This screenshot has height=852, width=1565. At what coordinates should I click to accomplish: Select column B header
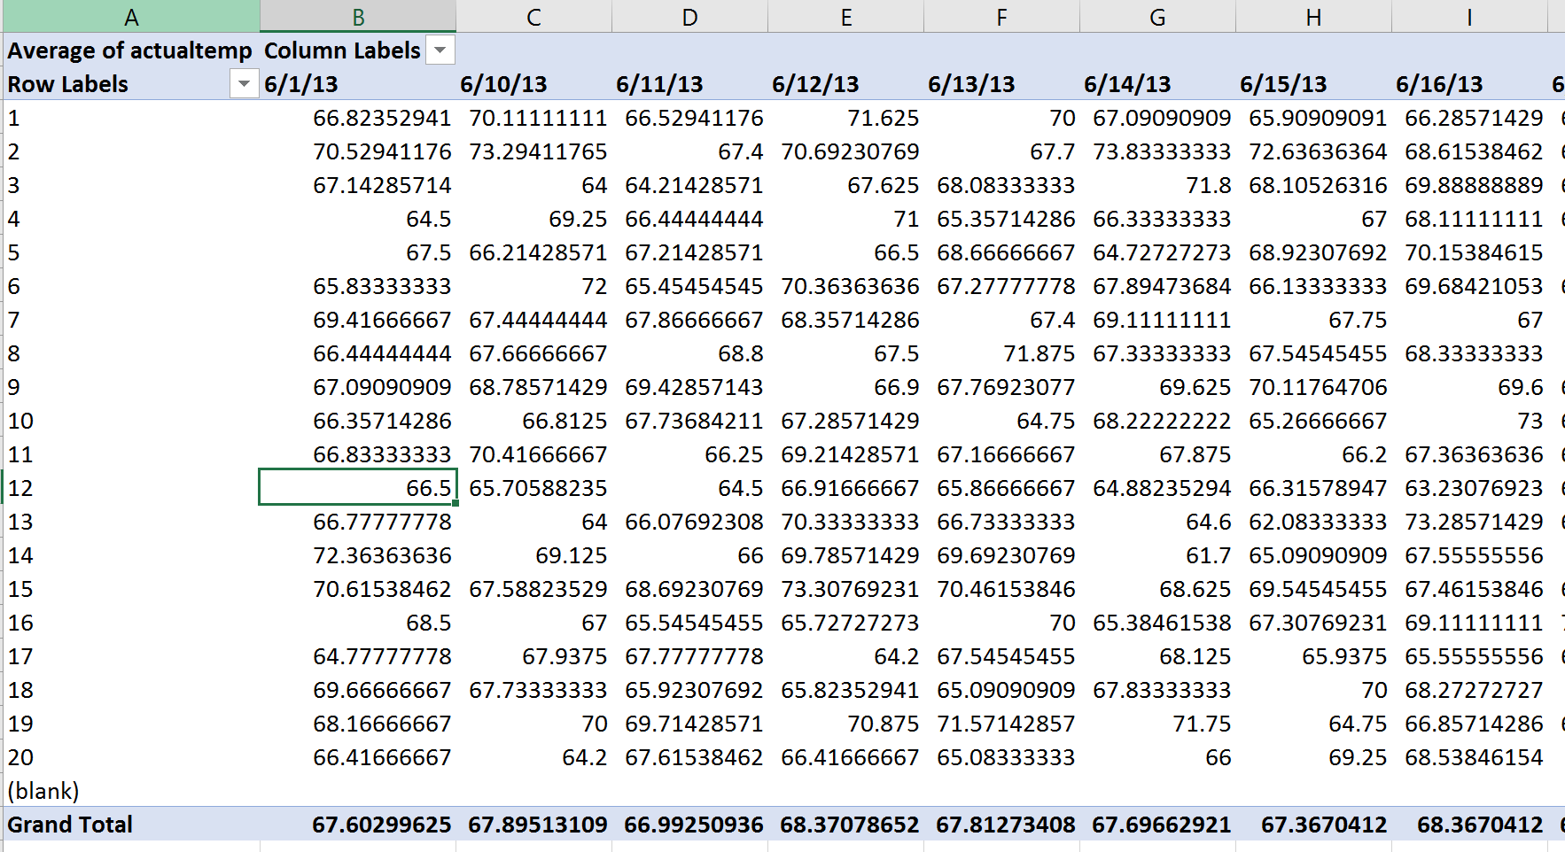click(358, 17)
